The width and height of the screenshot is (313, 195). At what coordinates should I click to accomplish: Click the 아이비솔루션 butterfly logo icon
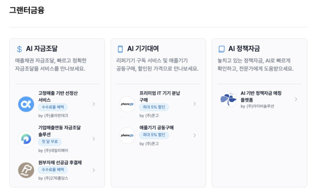pyautogui.click(x=228, y=99)
